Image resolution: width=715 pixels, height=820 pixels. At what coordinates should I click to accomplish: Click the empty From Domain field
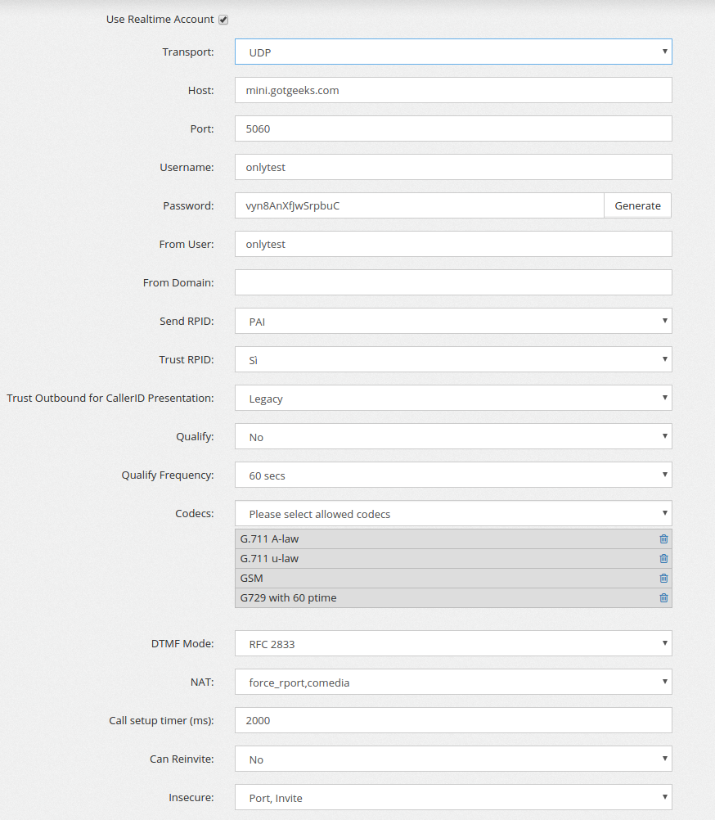pos(453,283)
